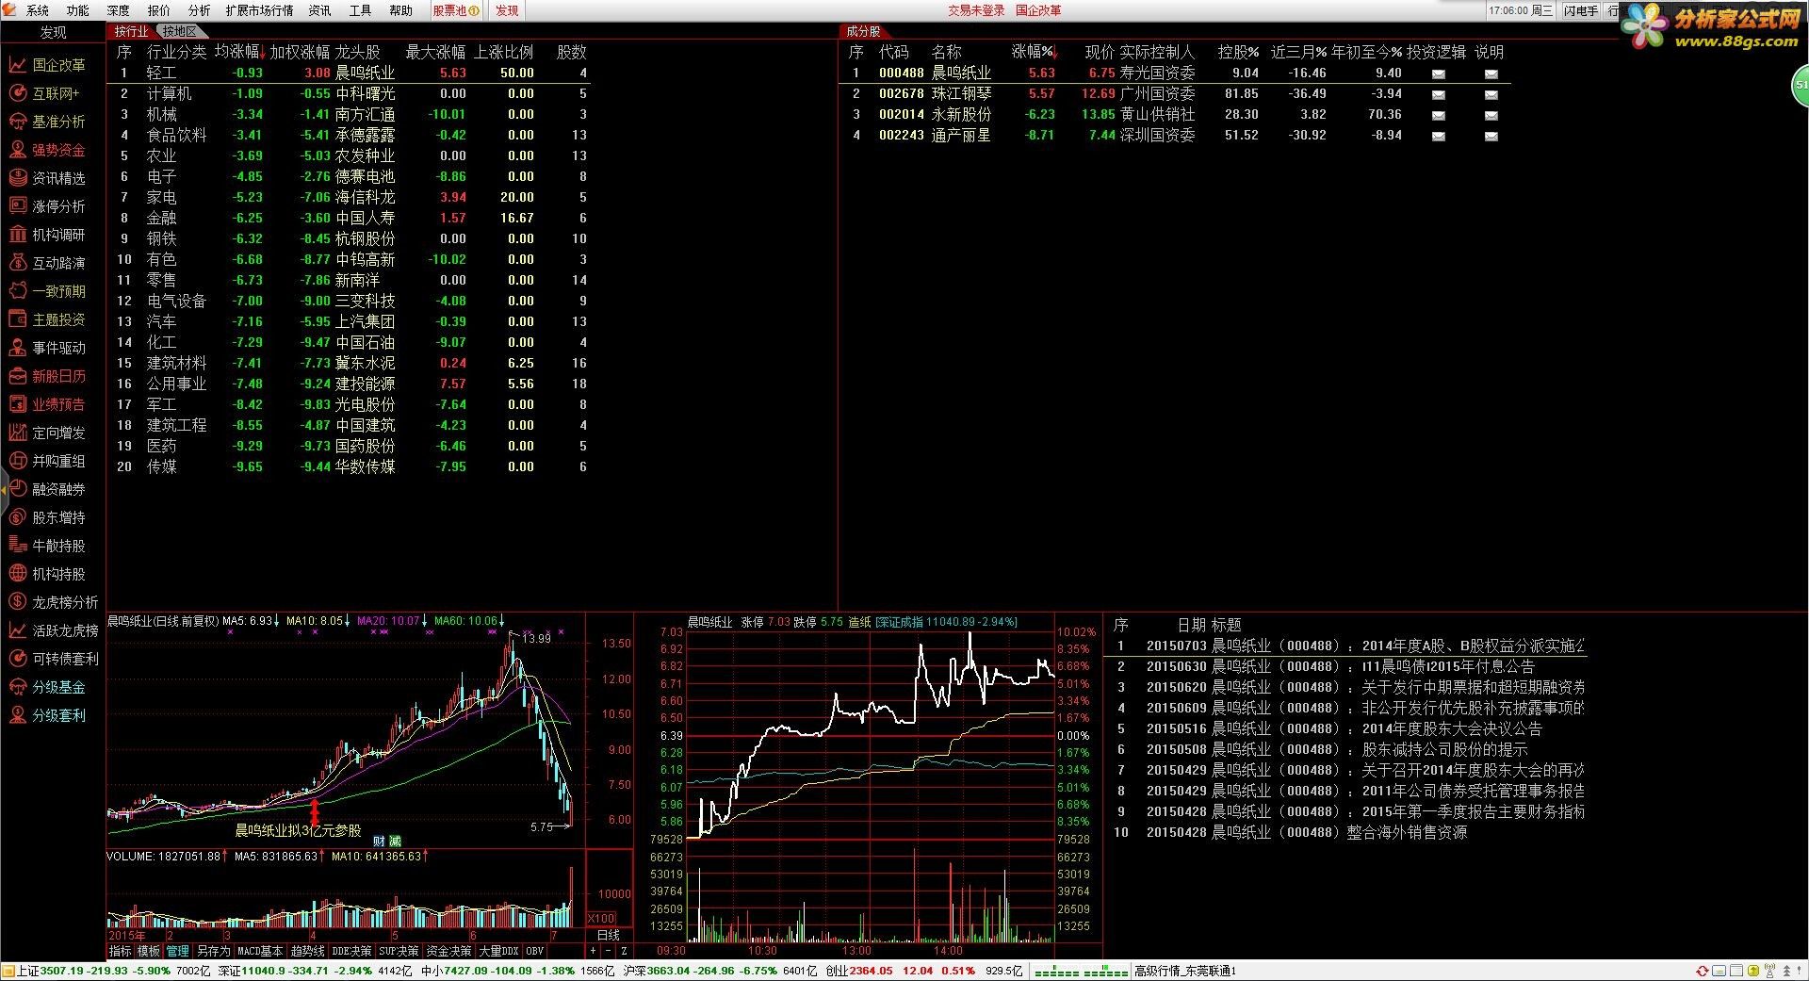Switch to 按行业 tab
Image resolution: width=1809 pixels, height=981 pixels.
point(132,31)
